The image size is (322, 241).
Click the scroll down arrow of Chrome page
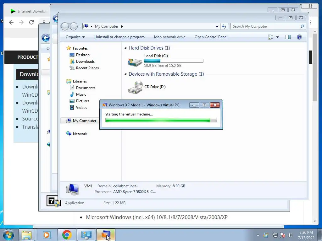point(315,221)
